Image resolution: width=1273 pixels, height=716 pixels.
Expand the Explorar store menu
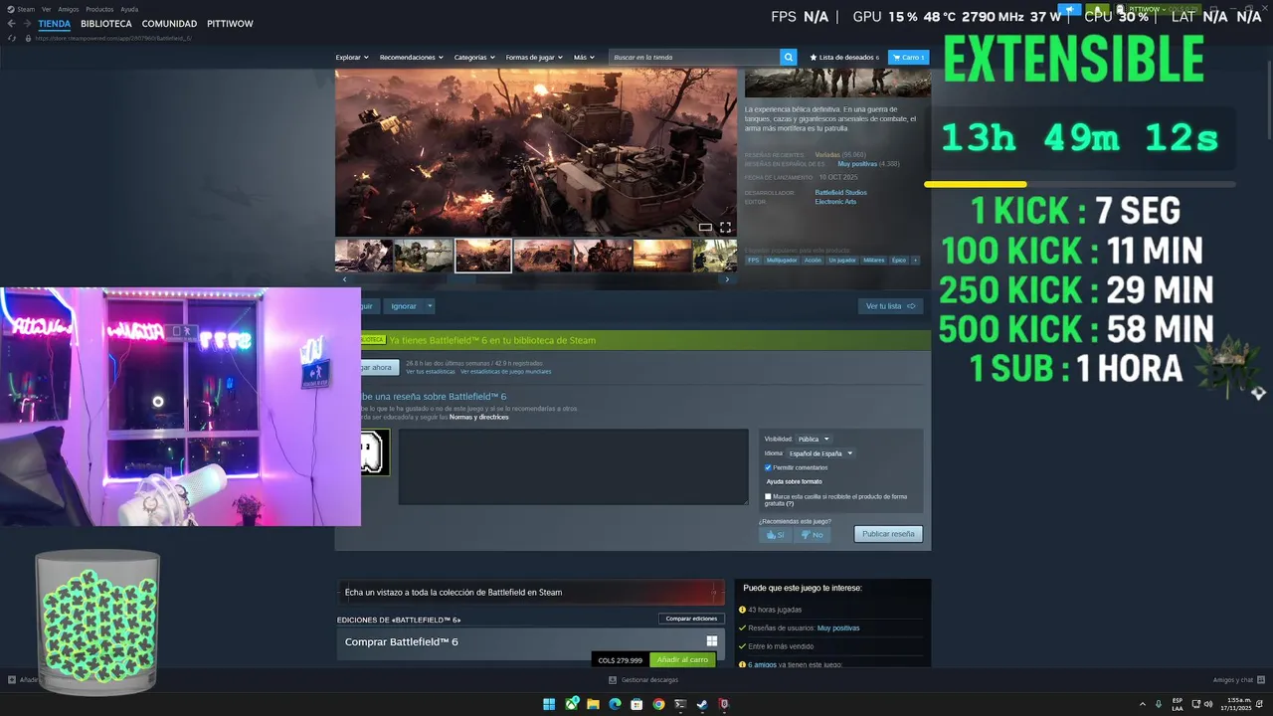[352, 58]
